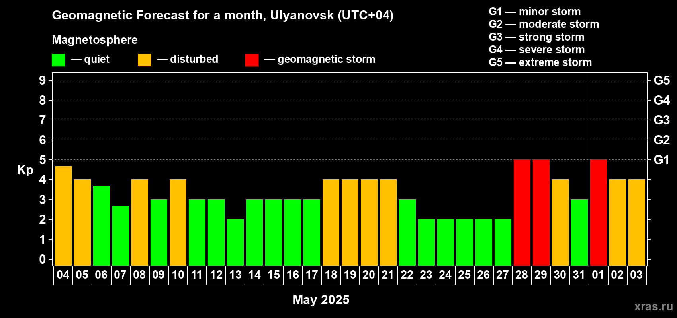Image resolution: width=677 pixels, height=318 pixels.
Task: Click the G2 label on right axis
Action: click(x=662, y=140)
